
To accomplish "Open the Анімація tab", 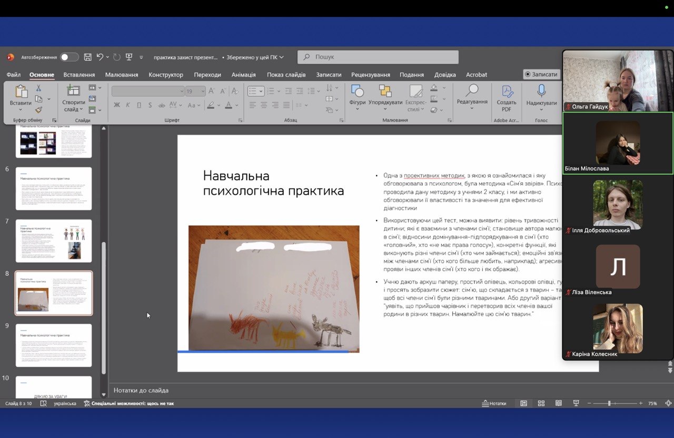I will 244,75.
